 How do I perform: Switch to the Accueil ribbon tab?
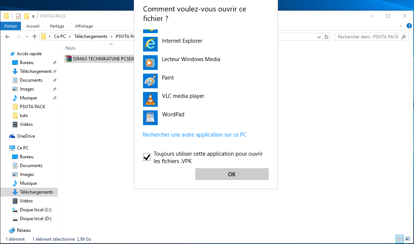[33, 26]
